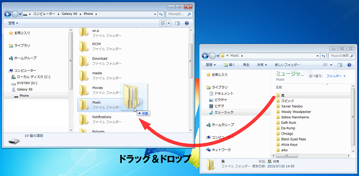This screenshot has height=176, width=359.
Task: Select Black Eyed Peas folder
Action: (291, 139)
